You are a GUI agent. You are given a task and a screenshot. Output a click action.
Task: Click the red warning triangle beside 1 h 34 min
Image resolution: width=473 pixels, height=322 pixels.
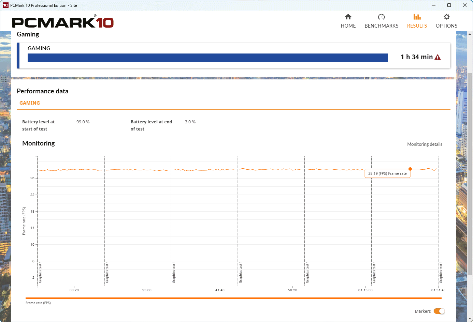(438, 57)
